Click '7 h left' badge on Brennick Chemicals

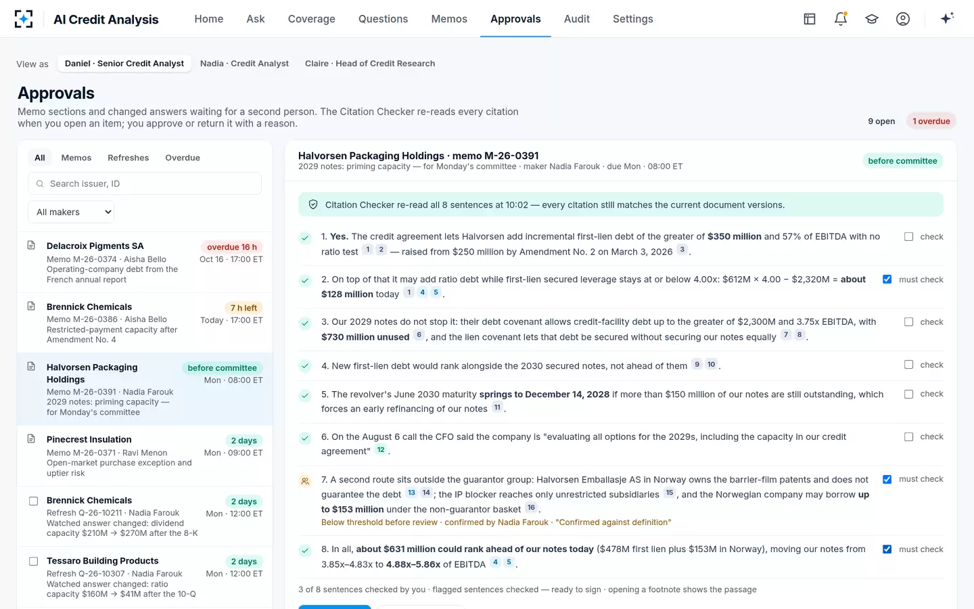click(243, 308)
